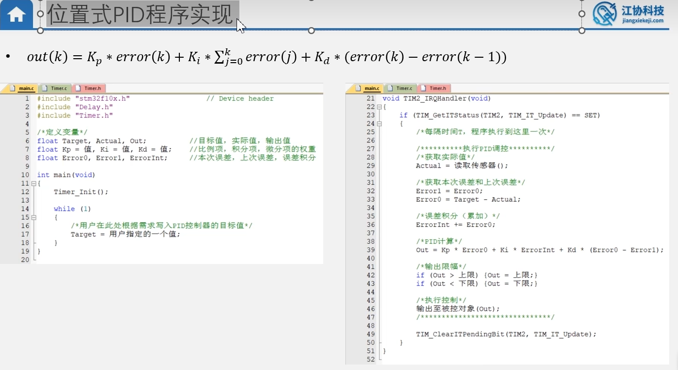The width and height of the screenshot is (678, 370).
Task: Click float Error0, Error1, ErrorInt line
Action: click(x=102, y=158)
